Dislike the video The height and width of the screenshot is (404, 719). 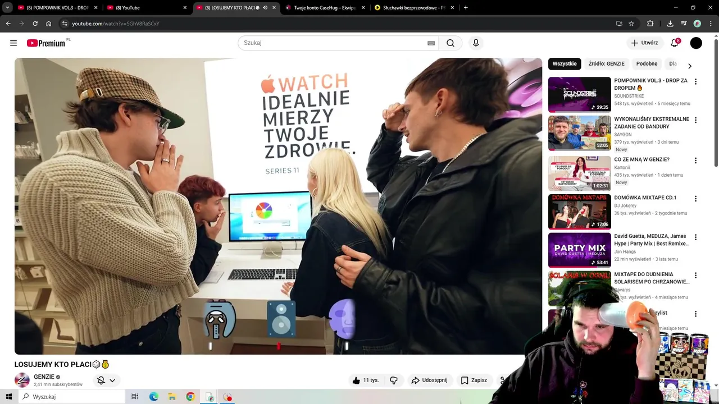394,380
